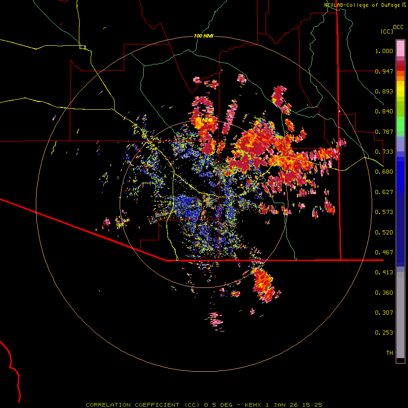Select the 0.893 legend value

[x=384, y=91]
